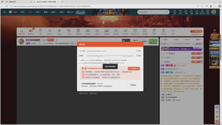Expand the 分类 dropdown menu
Screen dimensions: 222x125
[x=38, y=12]
